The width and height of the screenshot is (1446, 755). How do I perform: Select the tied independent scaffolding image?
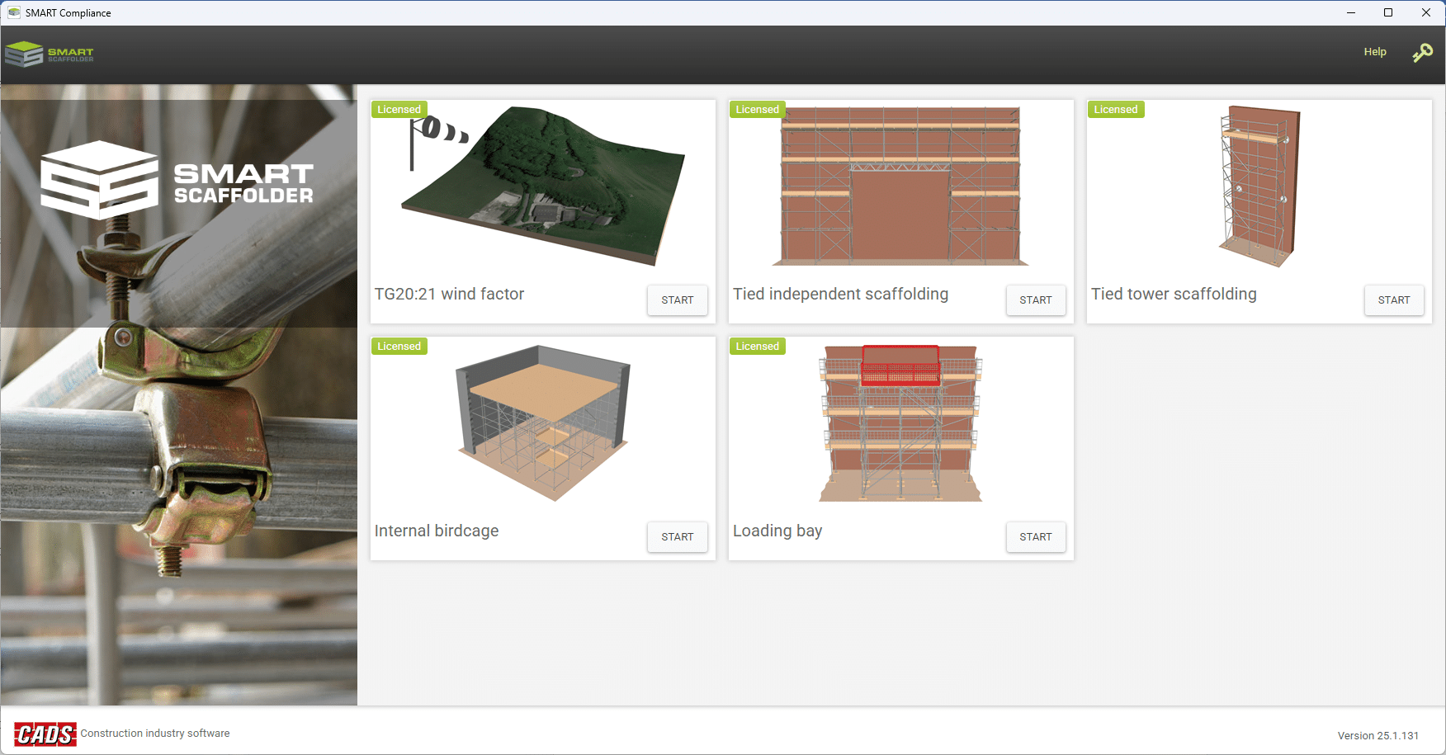click(x=900, y=186)
